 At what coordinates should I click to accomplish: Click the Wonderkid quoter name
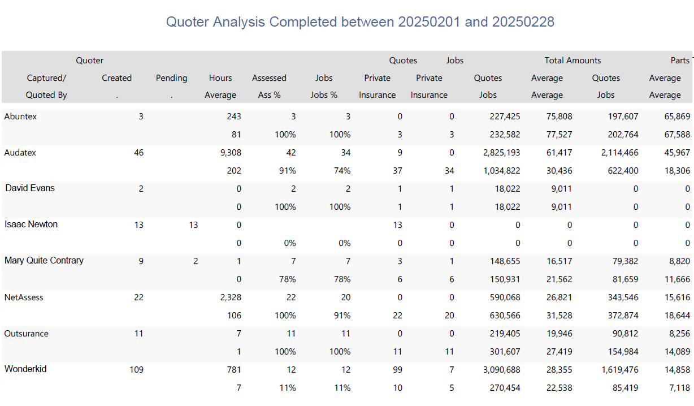pos(25,369)
